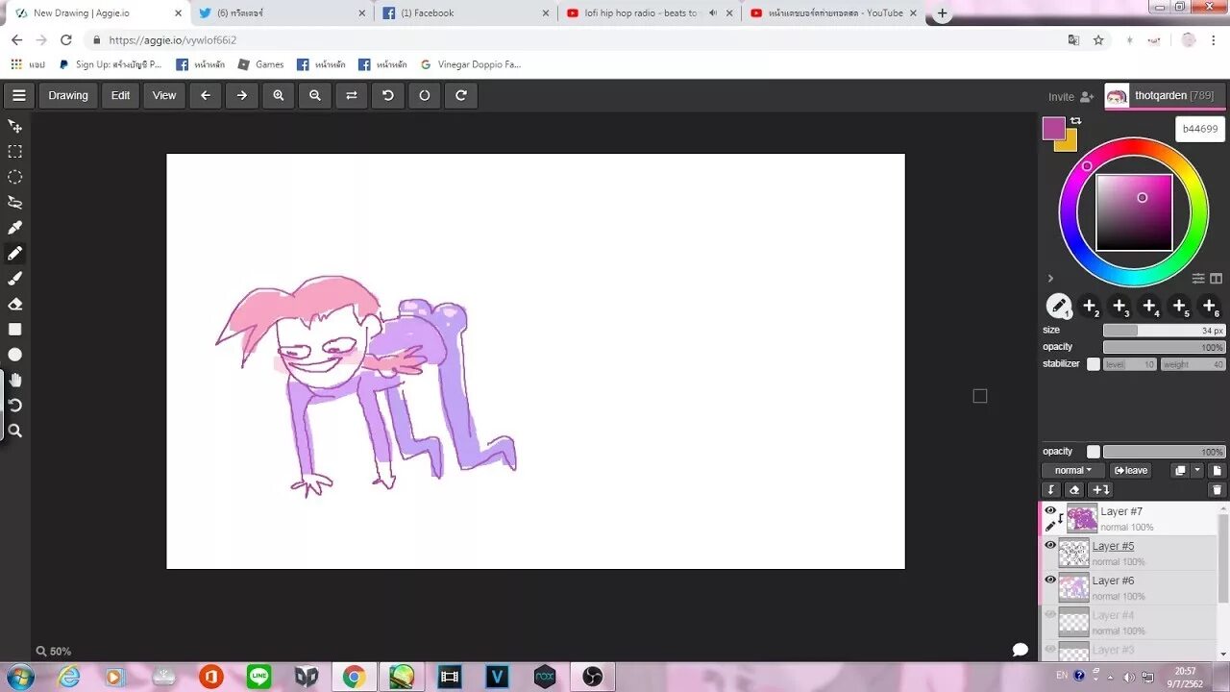Viewport: 1230px width, 692px height.
Task: Select the eyedropper tool
Action: [15, 228]
